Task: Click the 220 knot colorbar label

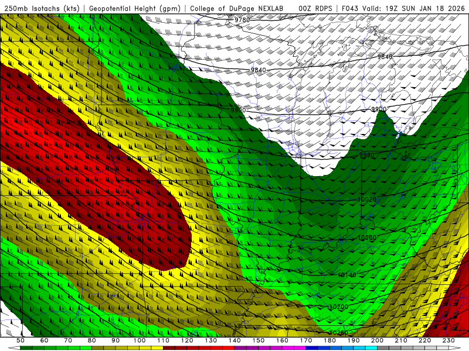Action: coord(424,340)
